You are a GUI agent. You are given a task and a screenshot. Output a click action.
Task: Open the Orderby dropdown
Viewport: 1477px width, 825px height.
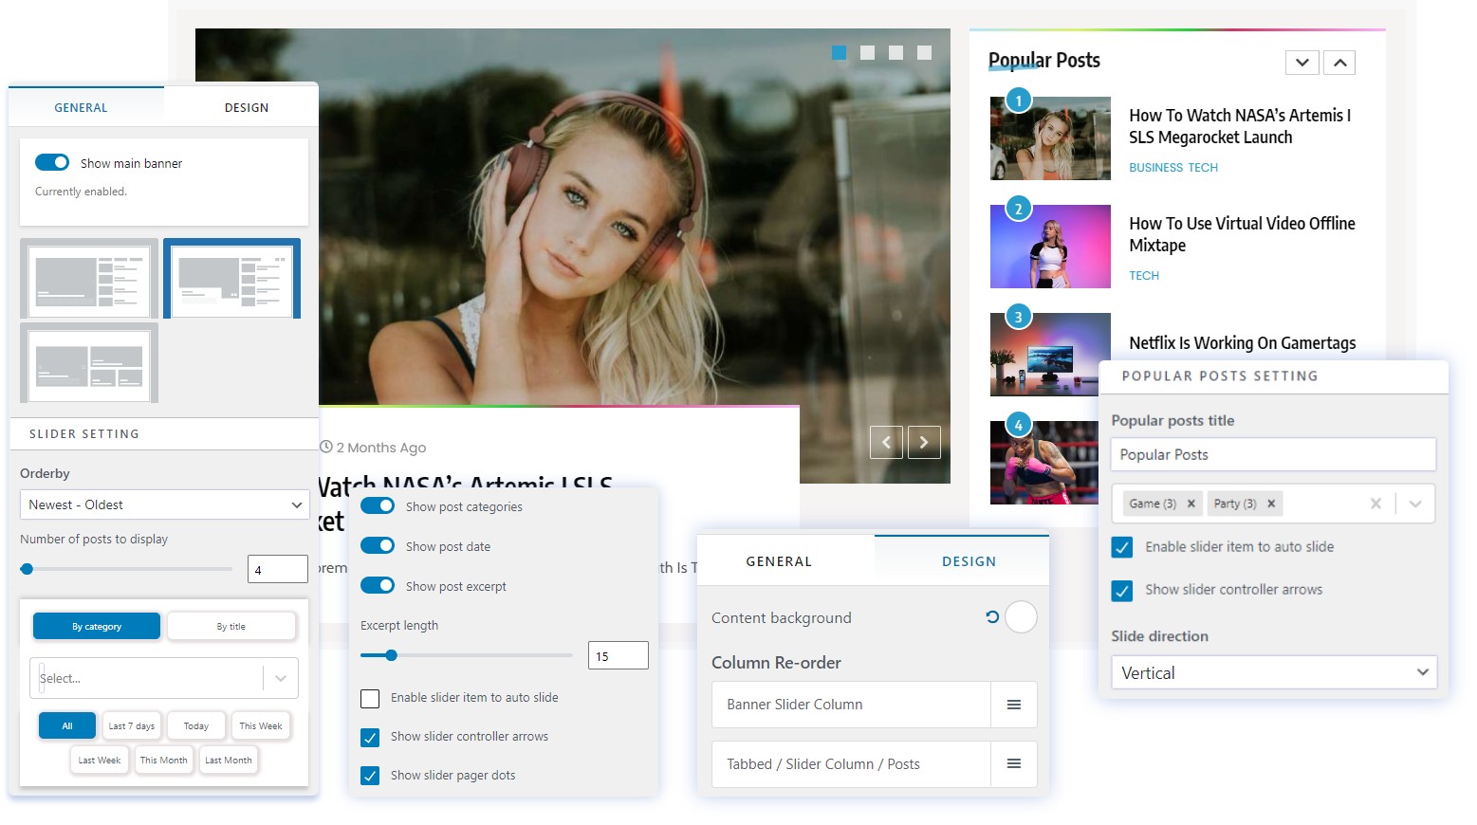point(164,504)
